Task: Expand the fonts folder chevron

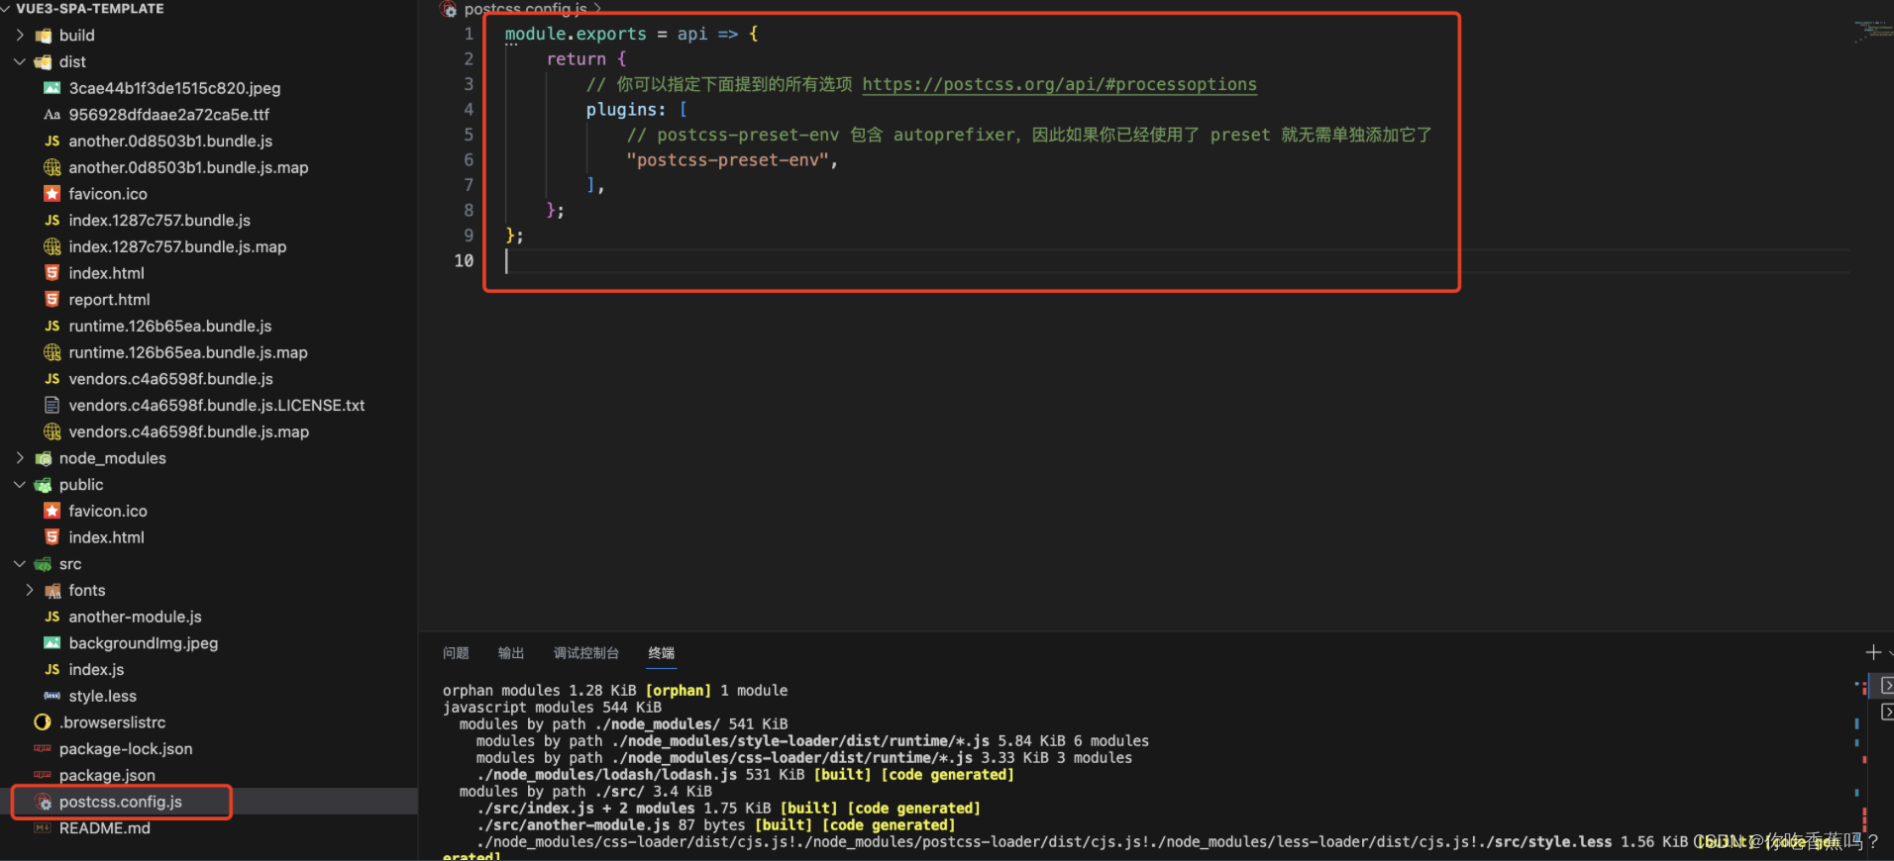Action: (x=30, y=590)
